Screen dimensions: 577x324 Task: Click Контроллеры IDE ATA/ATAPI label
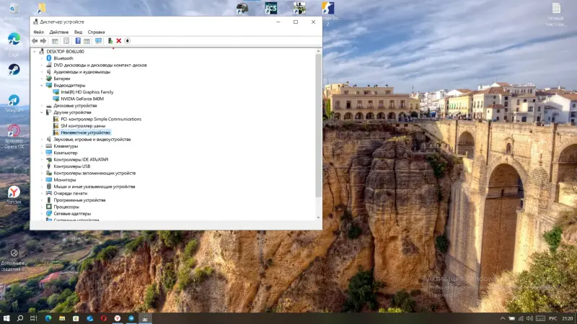[81, 159]
